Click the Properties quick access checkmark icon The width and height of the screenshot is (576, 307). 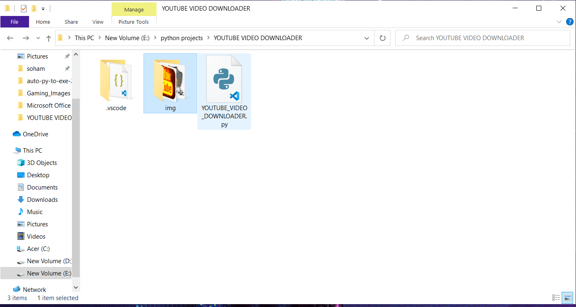[24, 8]
